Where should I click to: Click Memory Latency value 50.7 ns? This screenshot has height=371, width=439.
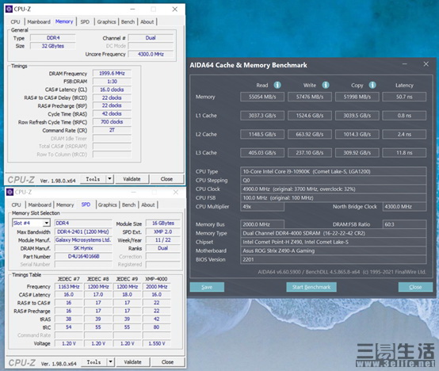[x=404, y=97]
